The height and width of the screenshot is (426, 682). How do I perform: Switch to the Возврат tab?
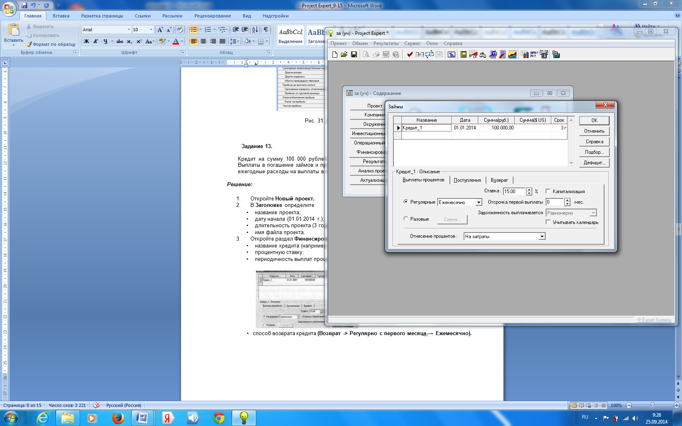pos(499,180)
